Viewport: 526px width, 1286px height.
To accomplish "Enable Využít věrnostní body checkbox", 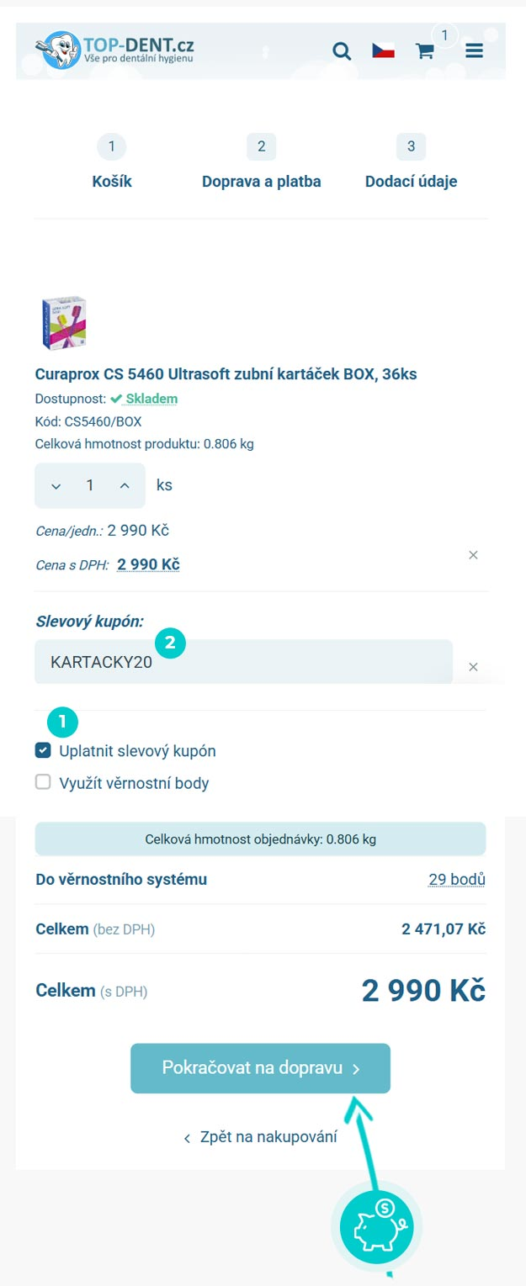I will (43, 782).
